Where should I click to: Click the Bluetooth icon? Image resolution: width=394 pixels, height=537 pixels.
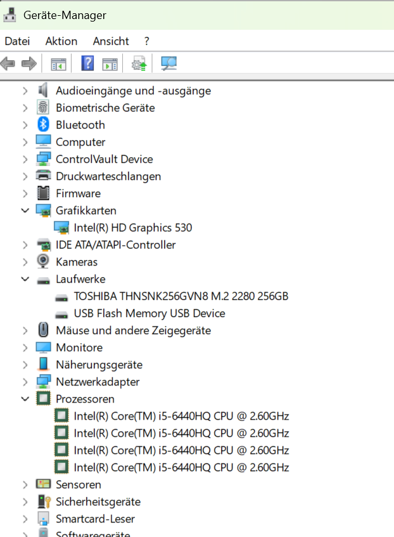click(x=43, y=124)
